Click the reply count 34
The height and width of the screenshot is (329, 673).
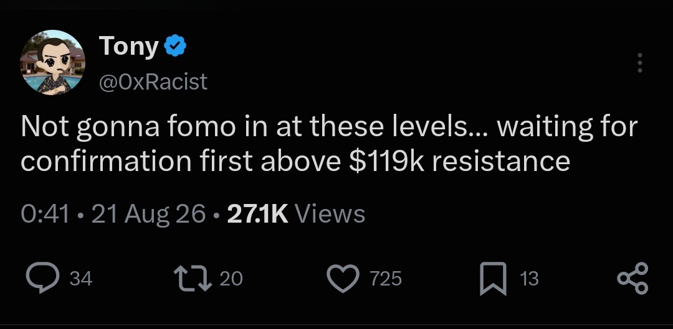click(80, 279)
